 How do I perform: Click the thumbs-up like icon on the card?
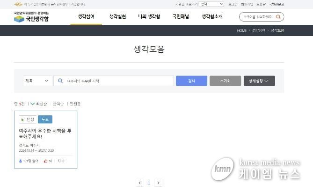46,161
